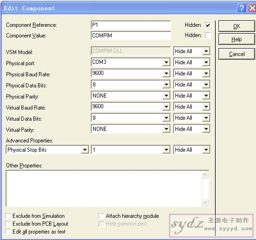
Task: Expand the Virtual Data Bits dropdown
Action: tap(166, 118)
